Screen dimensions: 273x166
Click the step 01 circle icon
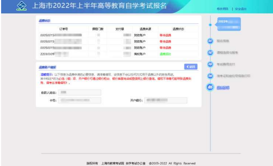[x=210, y=40]
